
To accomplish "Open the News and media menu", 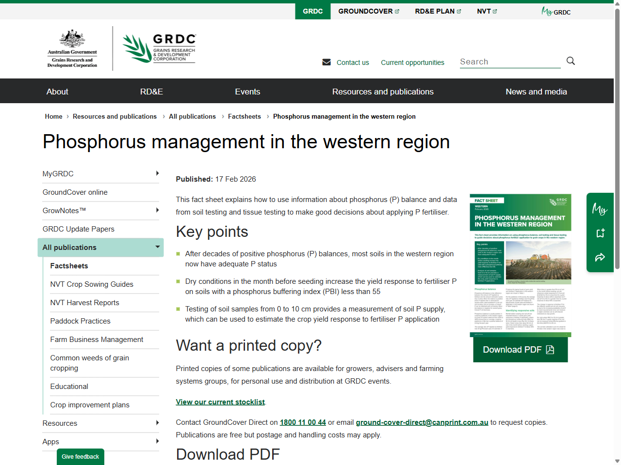I will click(x=536, y=91).
